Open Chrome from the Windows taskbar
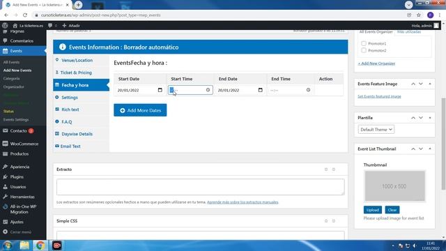This screenshot has width=446, height=251. pos(40,245)
